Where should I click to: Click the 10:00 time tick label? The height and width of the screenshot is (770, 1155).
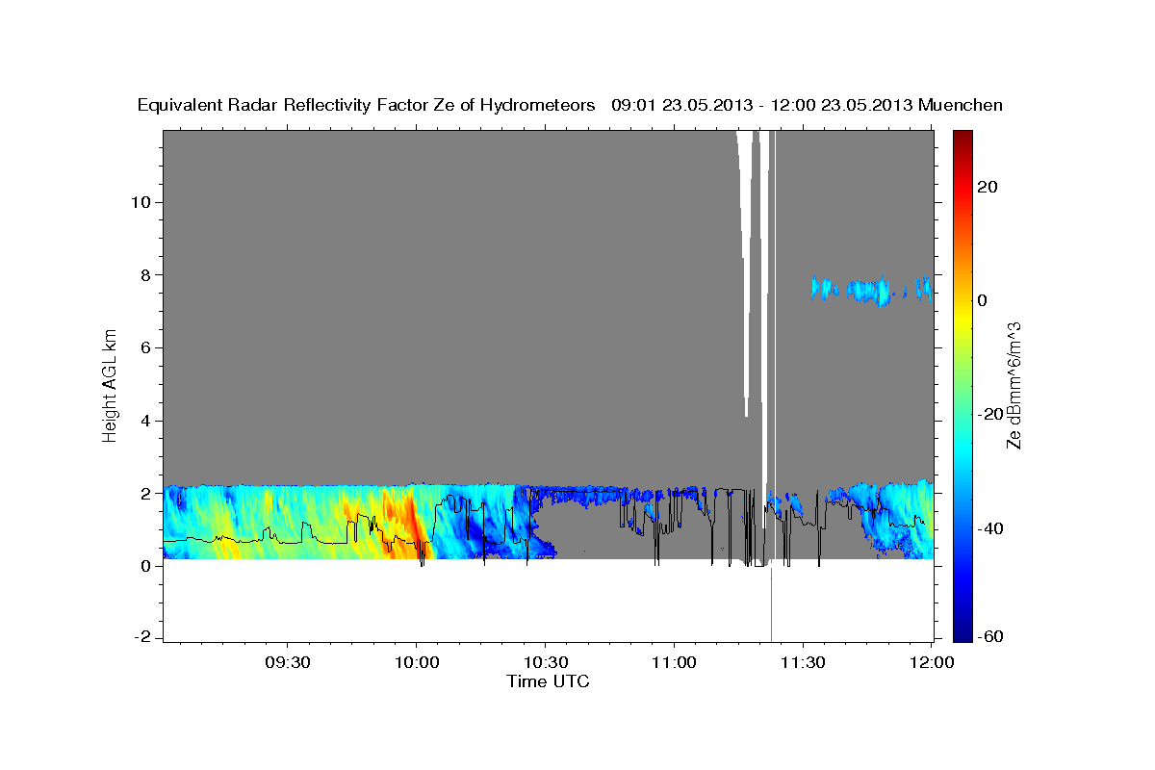(416, 662)
